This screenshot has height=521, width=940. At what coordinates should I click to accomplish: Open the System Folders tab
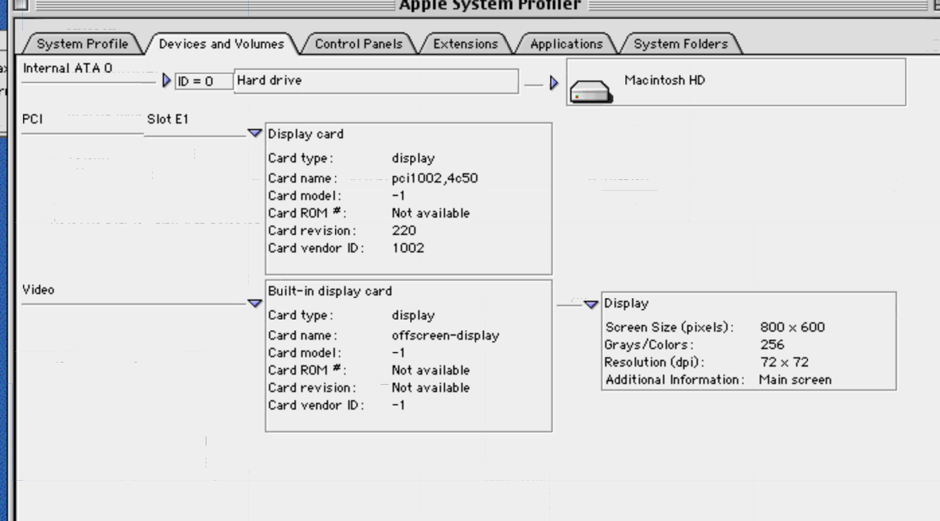click(x=680, y=44)
